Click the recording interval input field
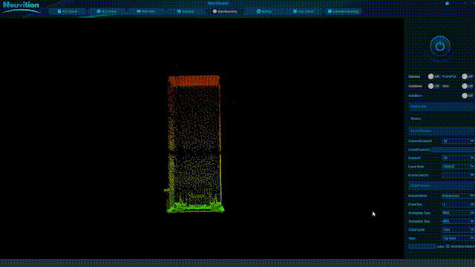The image size is (475, 267). (422, 246)
